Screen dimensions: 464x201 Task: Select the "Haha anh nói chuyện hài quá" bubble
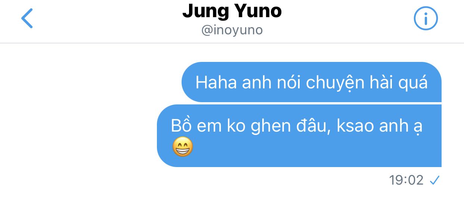click(x=312, y=82)
